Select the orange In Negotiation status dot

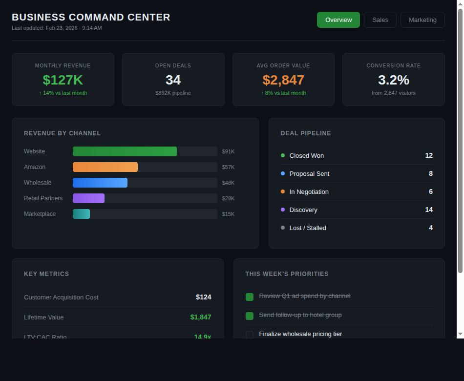click(282, 191)
